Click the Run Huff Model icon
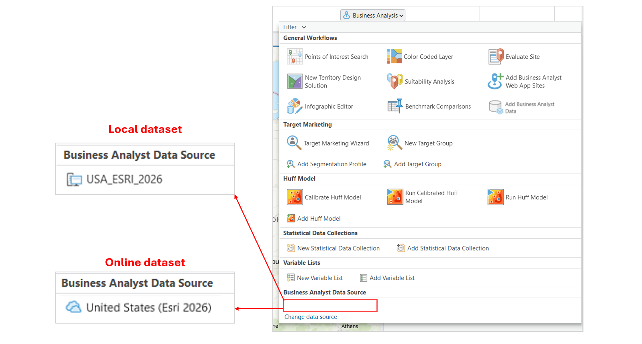 coord(496,197)
